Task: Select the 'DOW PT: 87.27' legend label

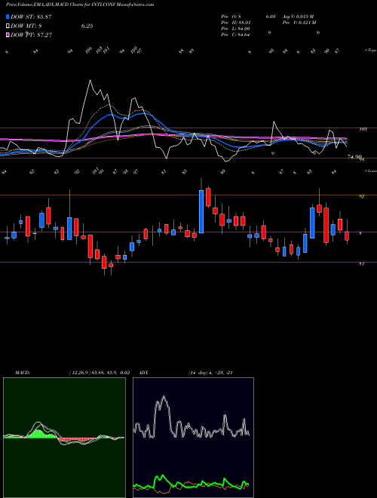Action: [32, 35]
